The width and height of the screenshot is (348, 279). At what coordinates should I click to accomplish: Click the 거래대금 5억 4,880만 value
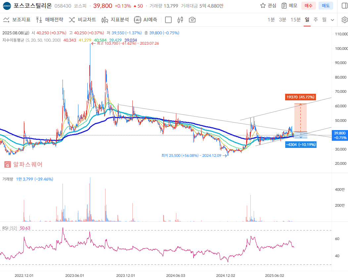coord(202,6)
